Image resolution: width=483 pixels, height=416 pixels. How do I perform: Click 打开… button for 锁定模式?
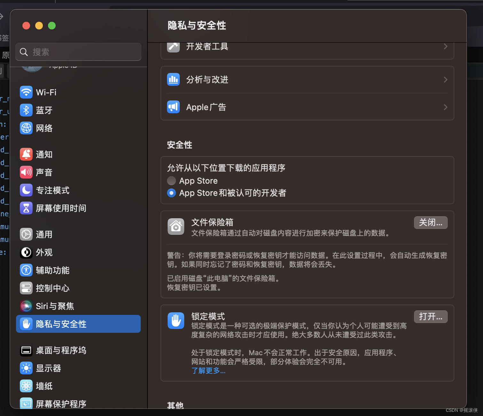click(x=431, y=317)
